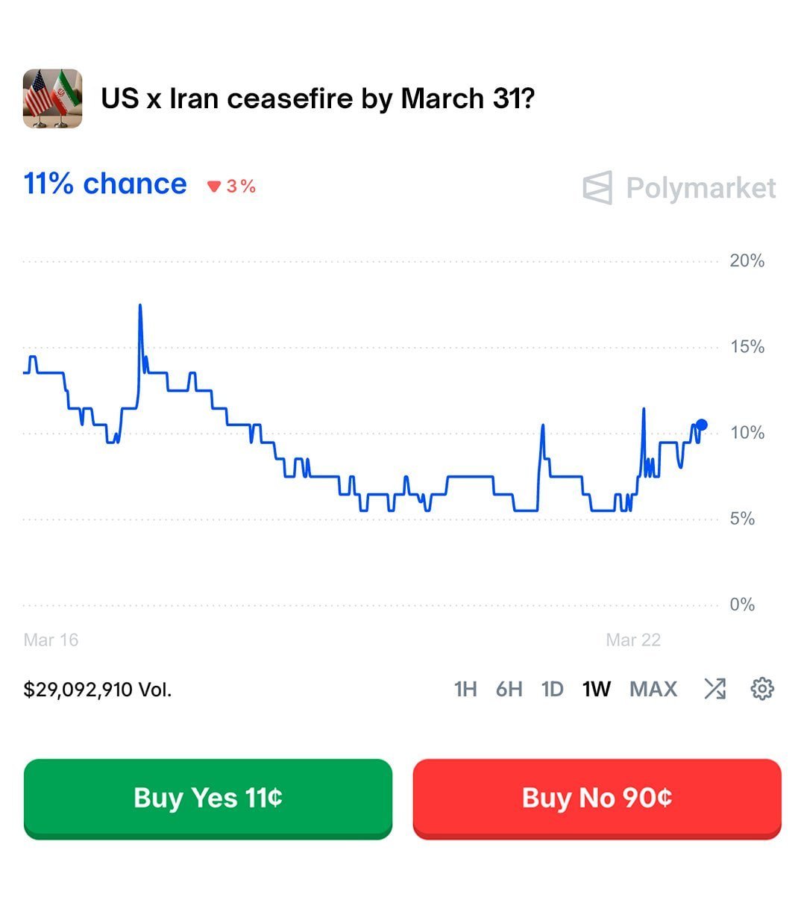Click the gear icon next to timeframe options
The image size is (801, 909).
(760, 689)
